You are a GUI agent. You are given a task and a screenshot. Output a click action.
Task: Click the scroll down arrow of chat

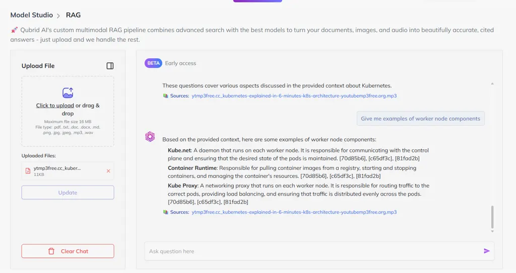pos(492,231)
